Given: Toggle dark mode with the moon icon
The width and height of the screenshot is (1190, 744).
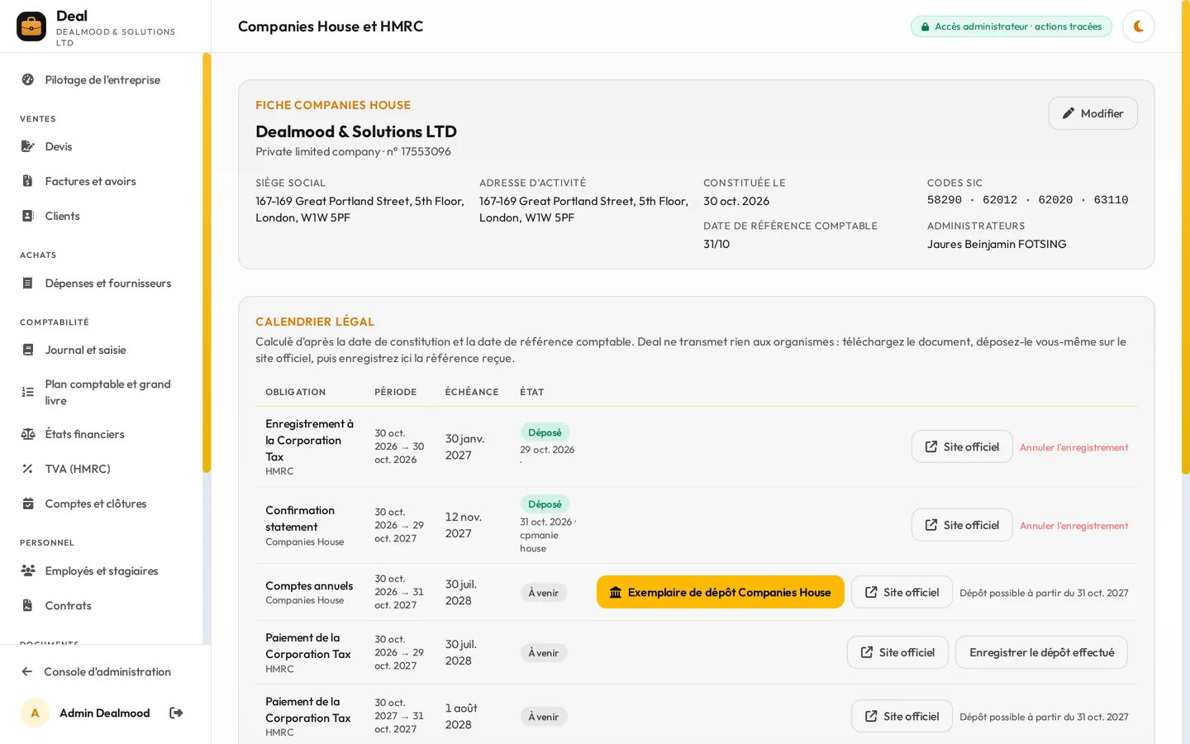Looking at the screenshot, I should [1138, 26].
